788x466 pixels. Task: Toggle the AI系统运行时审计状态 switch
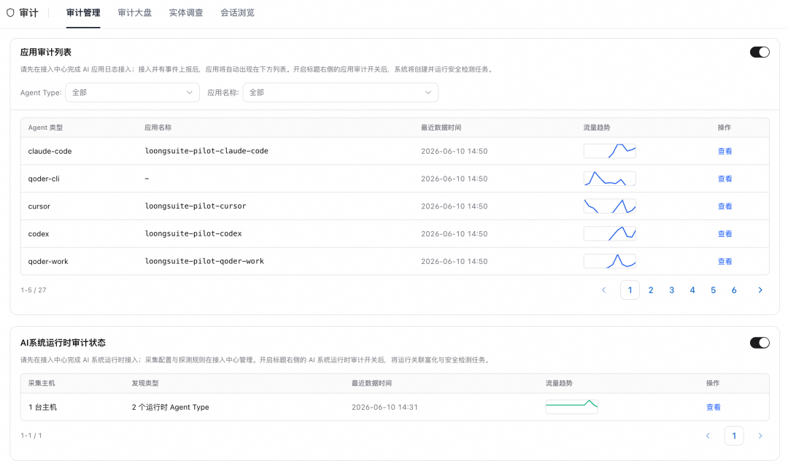click(760, 343)
